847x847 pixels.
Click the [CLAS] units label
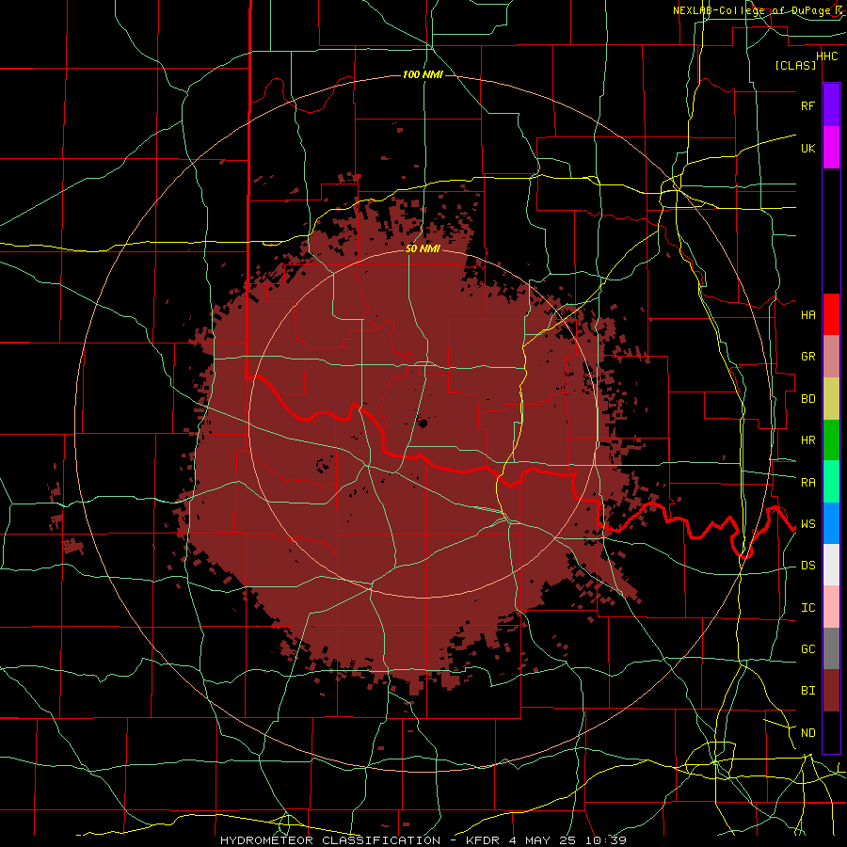point(795,65)
